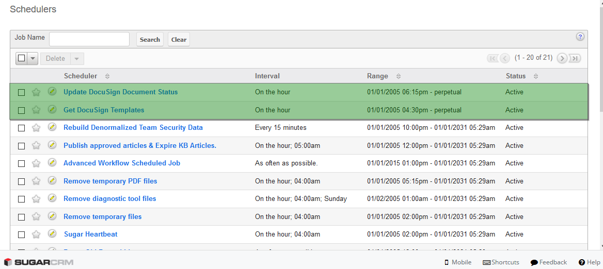Edit Rebuild Denormalized Team Security Data pencil icon
This screenshot has height=269, width=603.
tap(52, 127)
